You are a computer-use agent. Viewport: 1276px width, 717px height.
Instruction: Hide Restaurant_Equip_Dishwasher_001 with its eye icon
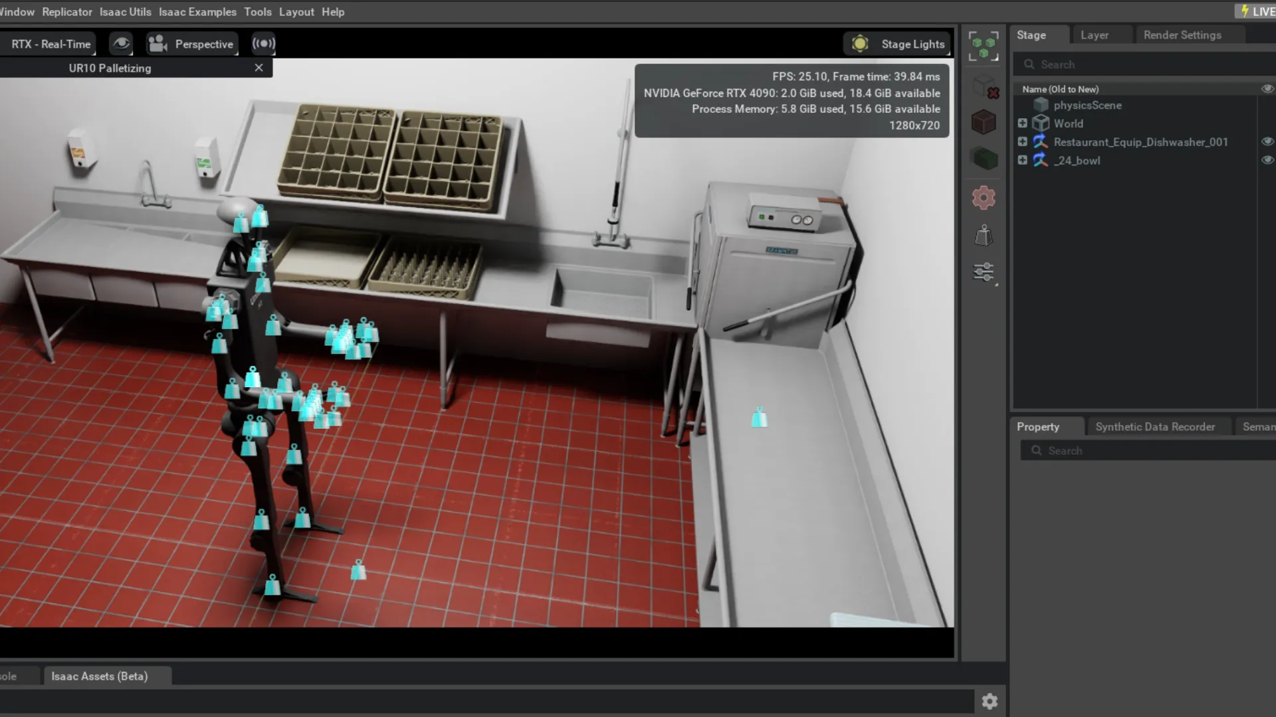point(1267,141)
